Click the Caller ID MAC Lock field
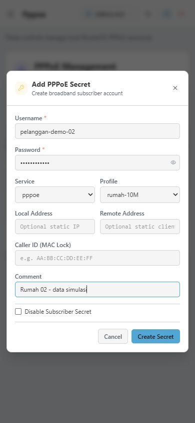The height and width of the screenshot is (423, 195). tap(97, 258)
